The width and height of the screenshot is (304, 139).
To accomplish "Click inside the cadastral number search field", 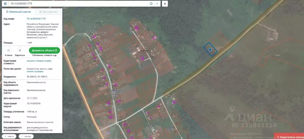I will click(x=79, y=4).
